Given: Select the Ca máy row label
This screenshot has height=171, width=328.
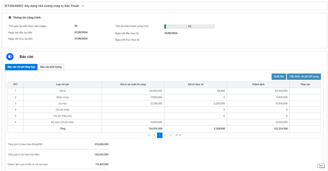Looking at the screenshot, I should click(x=63, y=103).
